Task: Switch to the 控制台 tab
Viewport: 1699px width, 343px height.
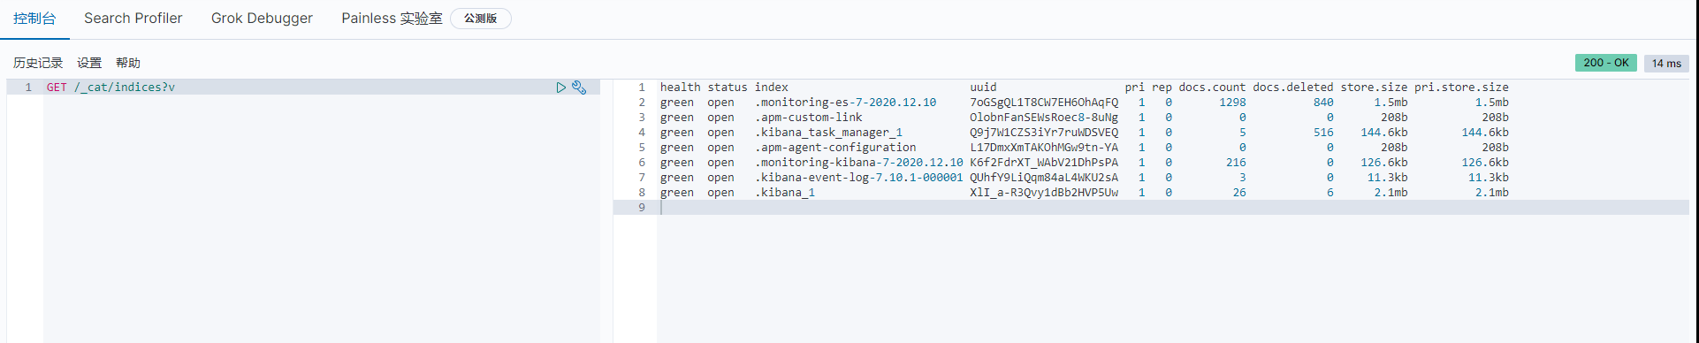Action: click(34, 19)
